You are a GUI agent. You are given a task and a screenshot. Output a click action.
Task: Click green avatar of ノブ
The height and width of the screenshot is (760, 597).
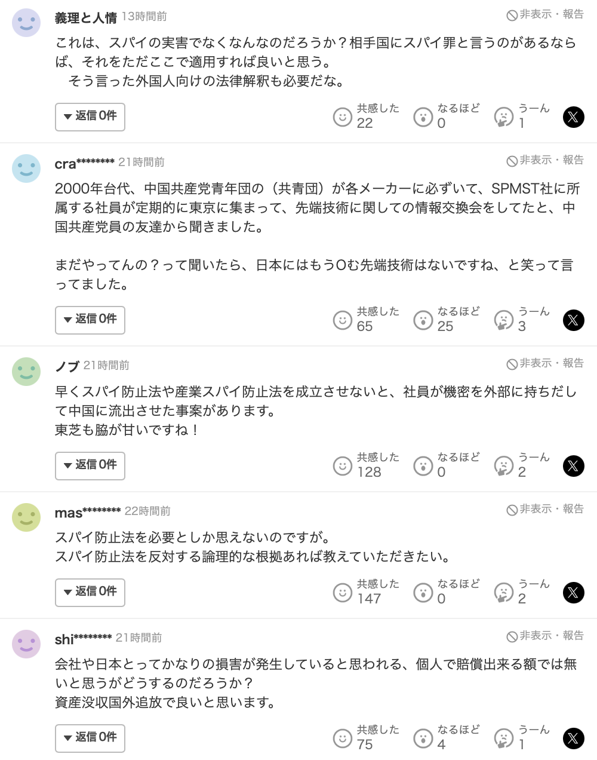click(26, 372)
